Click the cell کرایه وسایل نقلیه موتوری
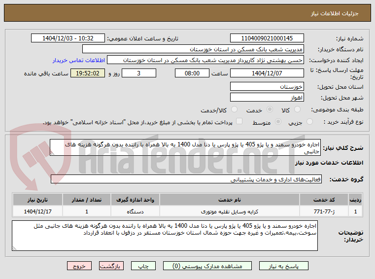This screenshot has width=375, height=279. coord(230,211)
